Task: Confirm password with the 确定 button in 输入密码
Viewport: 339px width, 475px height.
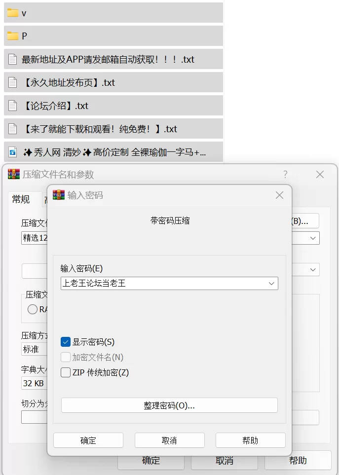Action: (x=88, y=440)
